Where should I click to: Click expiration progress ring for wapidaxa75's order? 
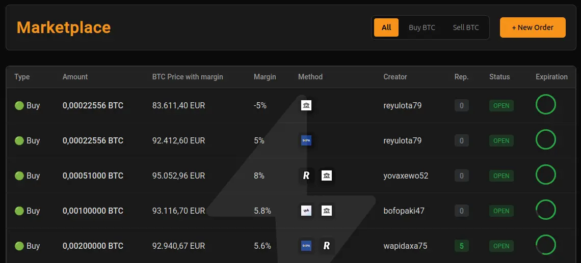click(545, 245)
